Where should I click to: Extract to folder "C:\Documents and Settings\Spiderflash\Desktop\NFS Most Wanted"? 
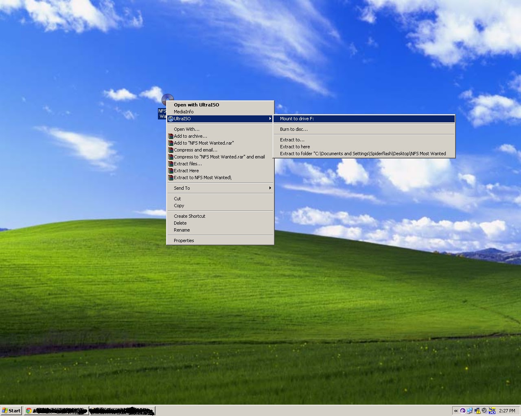click(x=364, y=154)
